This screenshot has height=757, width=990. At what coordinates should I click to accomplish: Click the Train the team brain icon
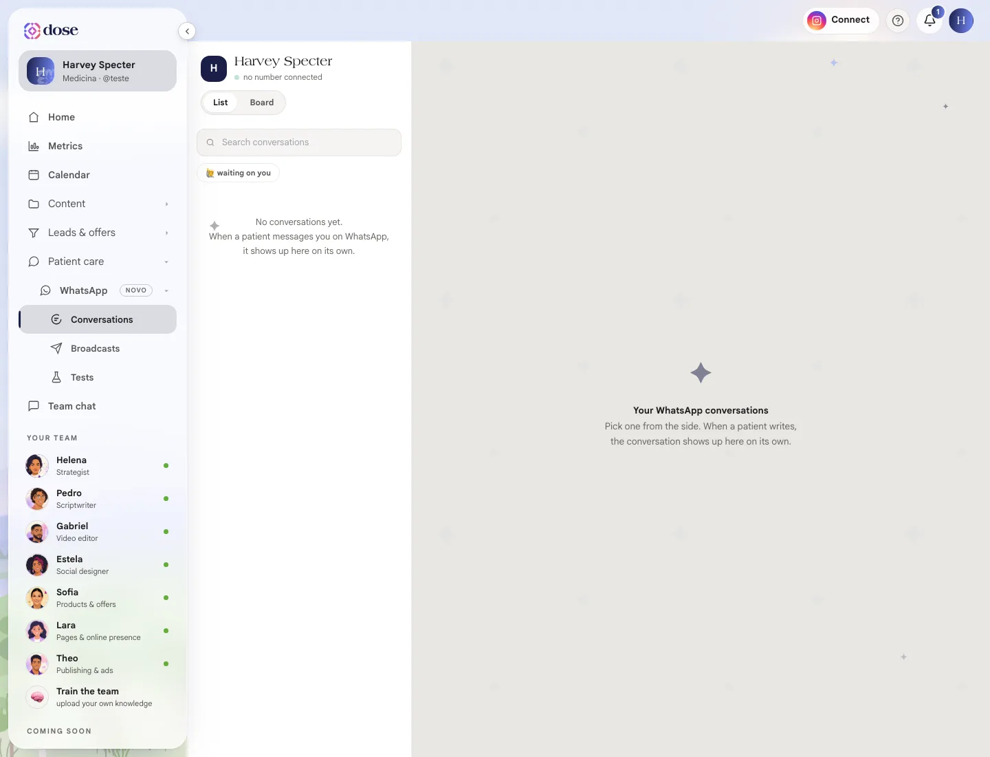pyautogui.click(x=37, y=697)
